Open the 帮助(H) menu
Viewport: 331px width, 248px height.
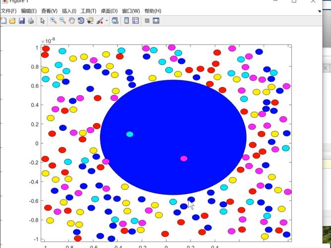(x=153, y=11)
